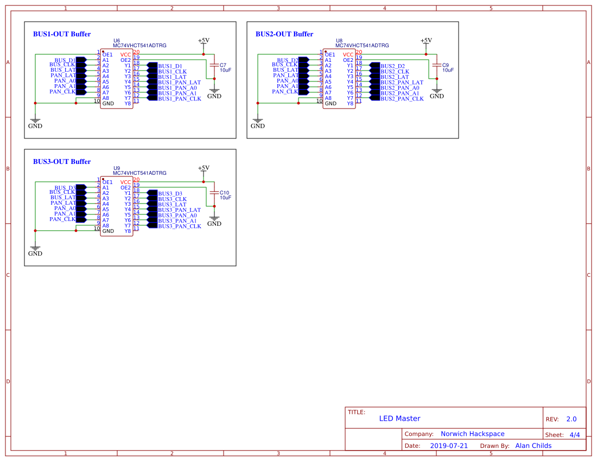Click the U6 buffer IC body
597x462 pixels.
pos(117,79)
